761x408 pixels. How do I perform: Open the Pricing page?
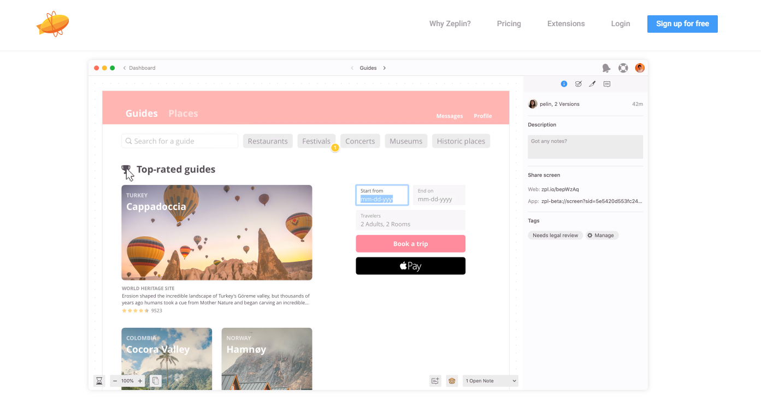(x=509, y=23)
